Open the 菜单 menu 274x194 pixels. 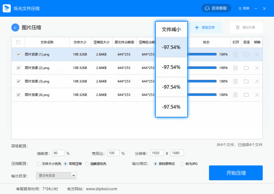pos(243,8)
